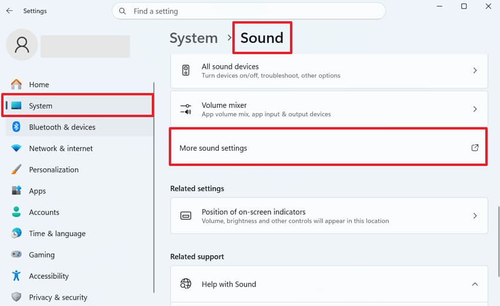Click the Sound breadcrumb title
Screen dimensions: 500x306
coord(262,38)
